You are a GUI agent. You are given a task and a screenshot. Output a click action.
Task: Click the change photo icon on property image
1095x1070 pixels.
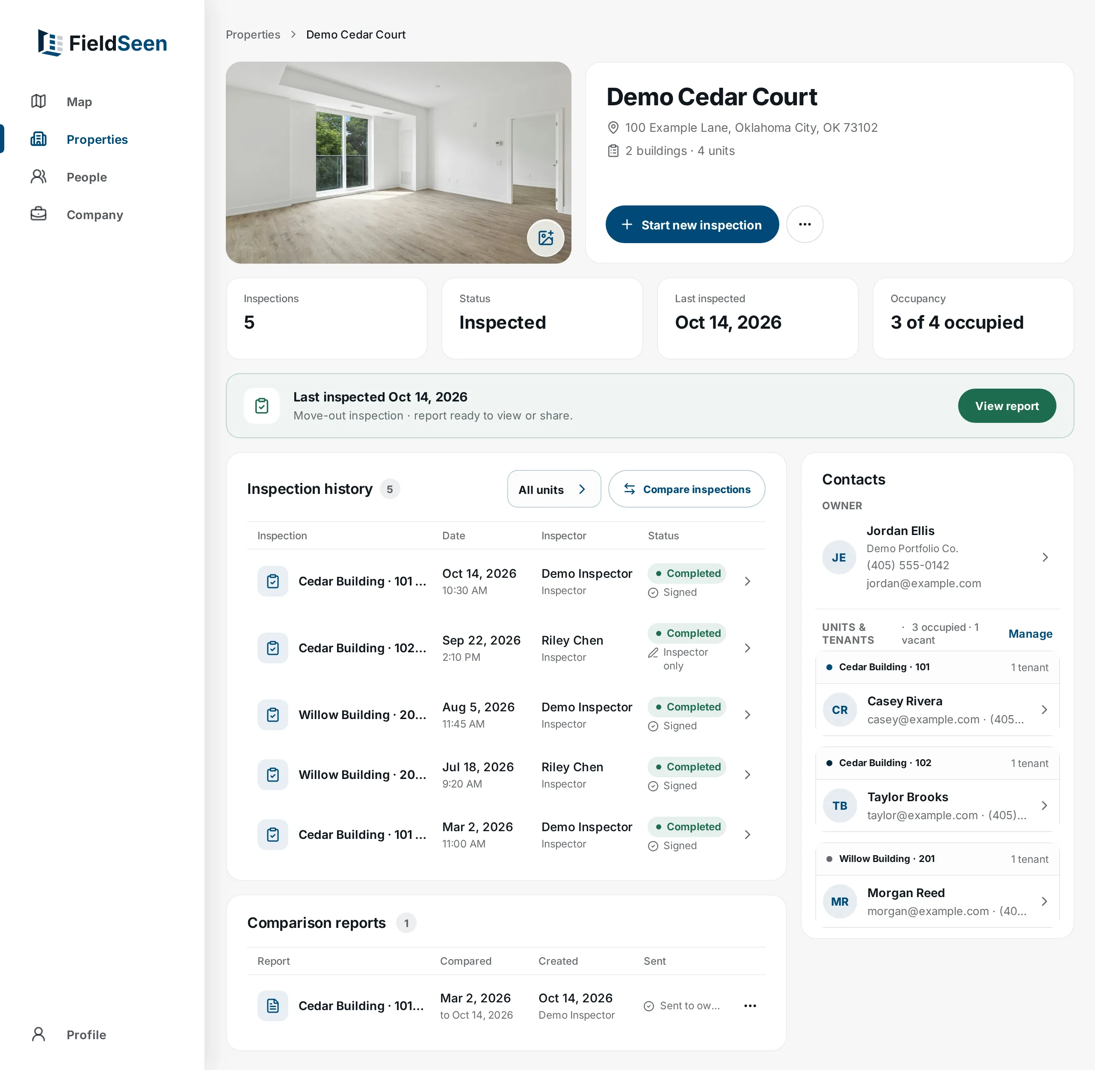point(545,238)
